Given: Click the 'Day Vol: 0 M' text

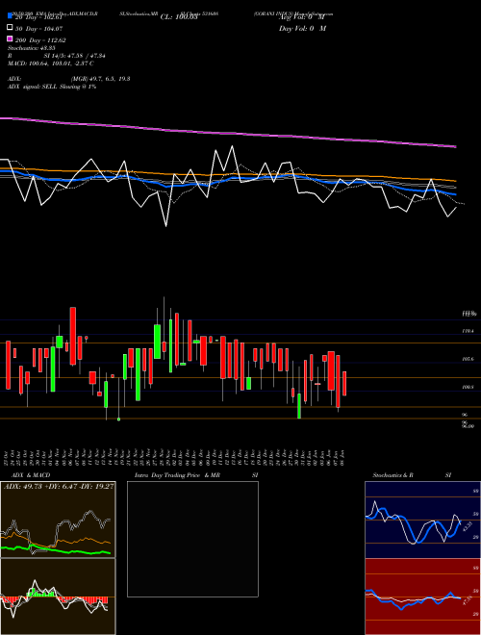Looking at the screenshot, I should click(302, 29).
